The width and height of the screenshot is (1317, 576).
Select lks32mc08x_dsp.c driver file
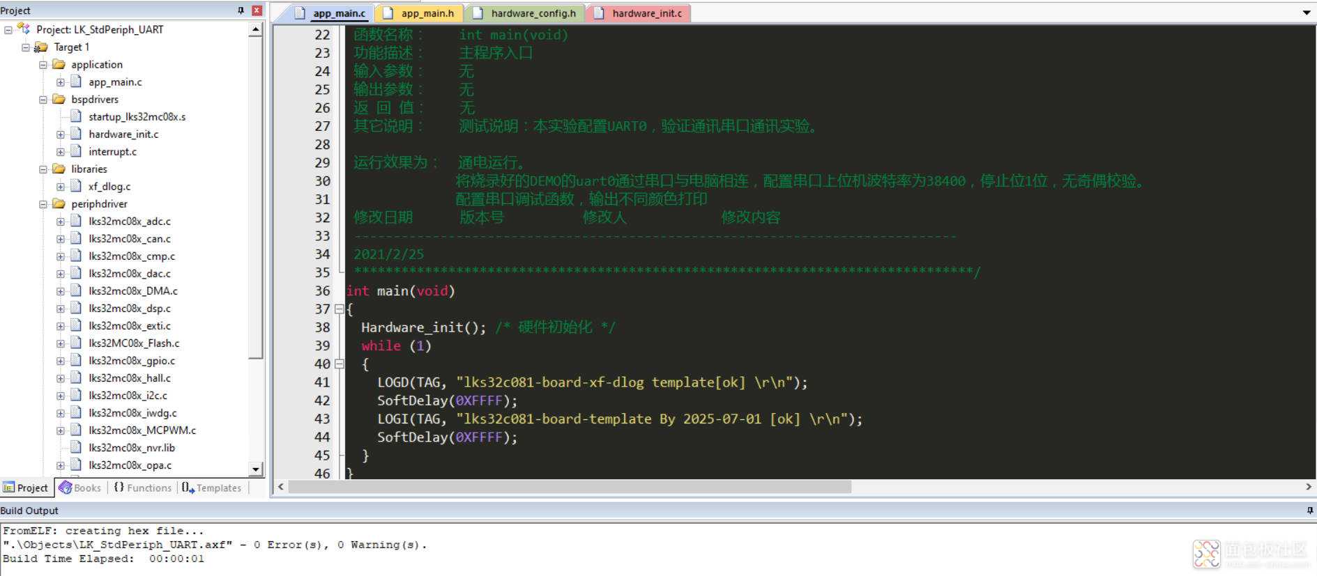[x=129, y=308]
